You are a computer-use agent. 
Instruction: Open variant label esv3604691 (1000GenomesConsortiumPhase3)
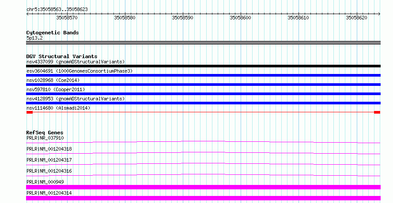[79, 71]
